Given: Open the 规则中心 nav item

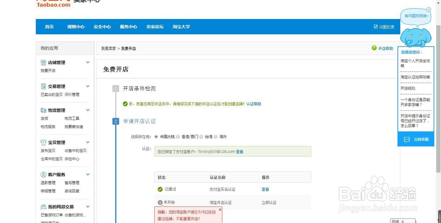Looking at the screenshot, I should coord(76,27).
